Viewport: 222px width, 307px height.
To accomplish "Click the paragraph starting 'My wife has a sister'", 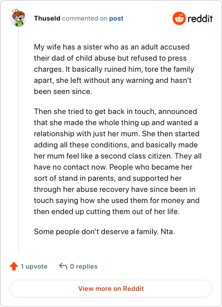I will point(114,69).
